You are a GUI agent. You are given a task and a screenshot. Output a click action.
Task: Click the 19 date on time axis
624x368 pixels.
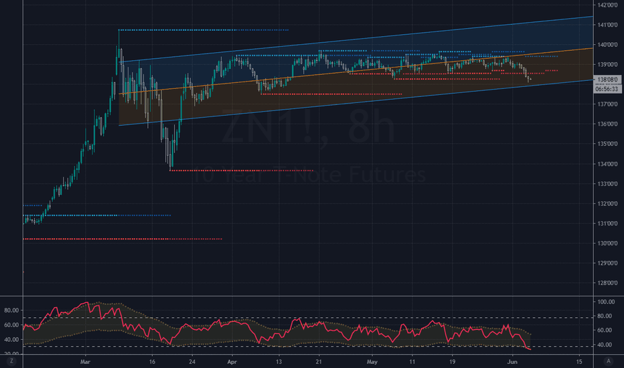click(x=452, y=361)
